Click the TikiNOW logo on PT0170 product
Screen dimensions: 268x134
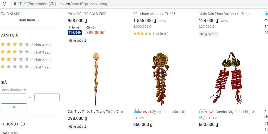206,112
